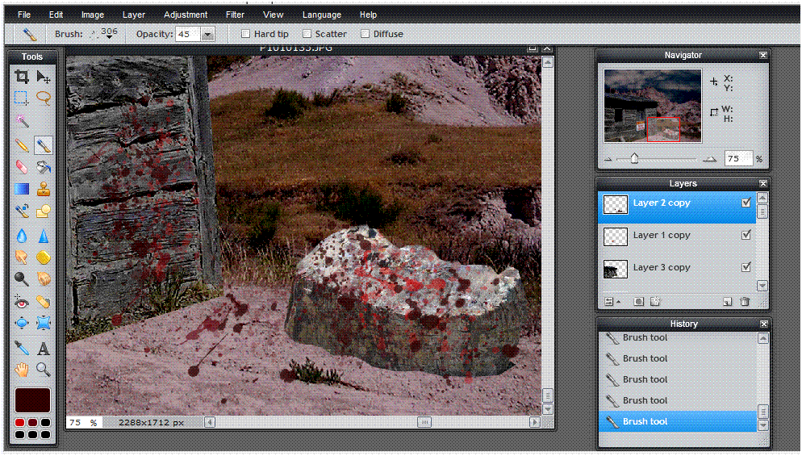Select the Layer 3 copy layer

pos(662,267)
